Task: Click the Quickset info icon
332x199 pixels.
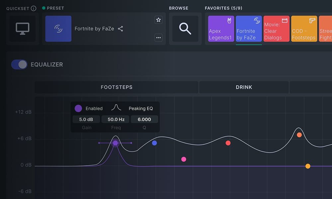Action: 34,8
